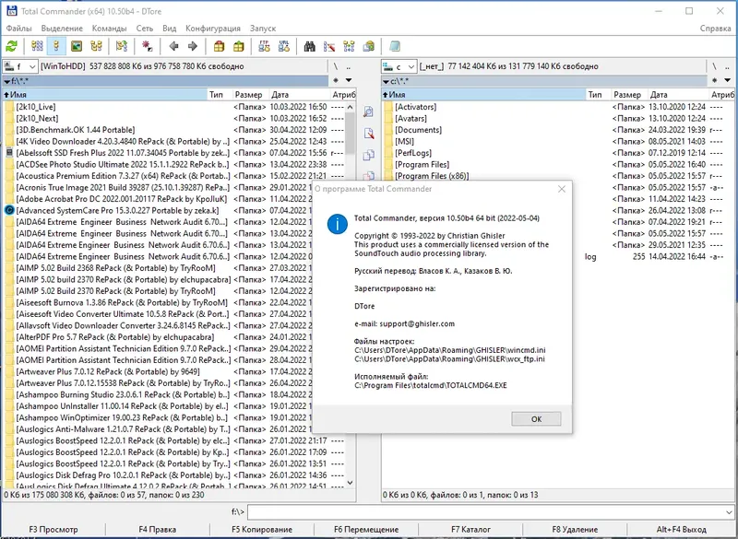
Task: Open the synchronize directories icon
Action: 349,46
